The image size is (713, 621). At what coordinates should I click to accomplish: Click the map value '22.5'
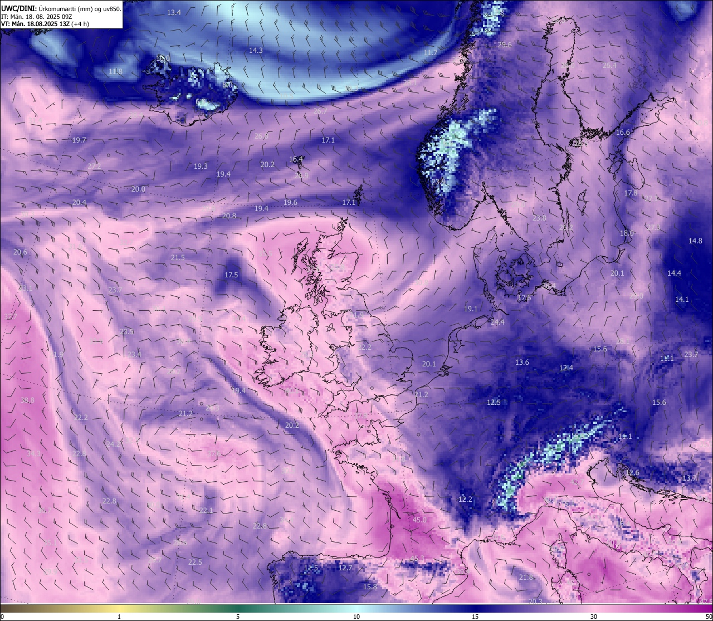pos(195,562)
